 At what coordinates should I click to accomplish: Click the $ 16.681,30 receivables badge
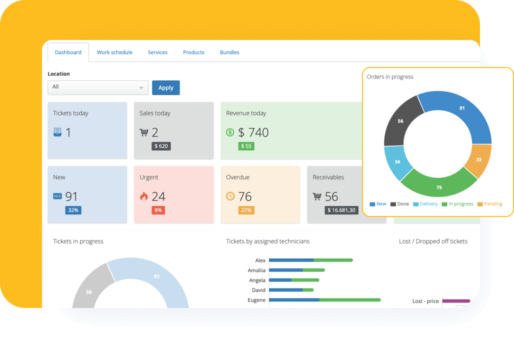(x=342, y=210)
